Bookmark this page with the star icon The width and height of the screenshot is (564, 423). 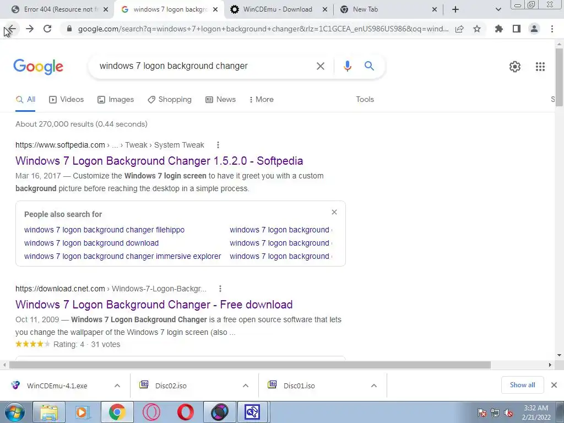477,29
